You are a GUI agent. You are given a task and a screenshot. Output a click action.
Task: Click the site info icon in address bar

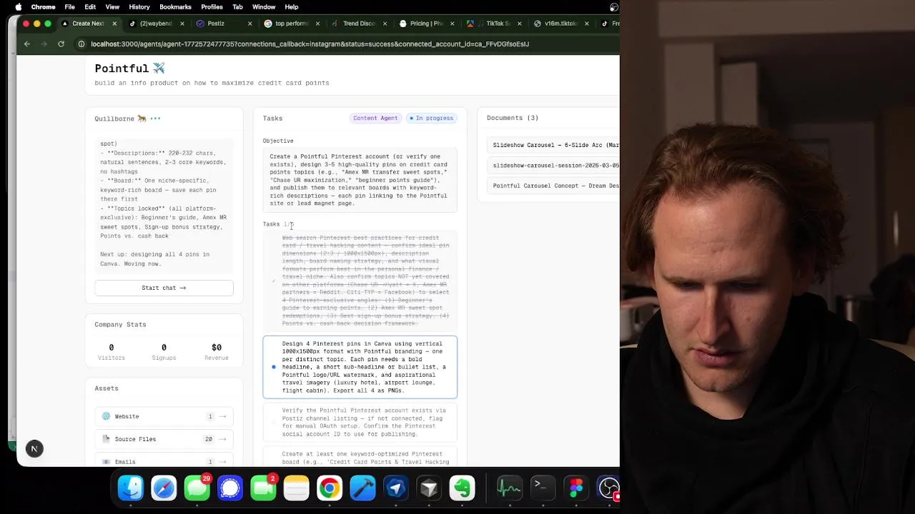pyautogui.click(x=81, y=44)
